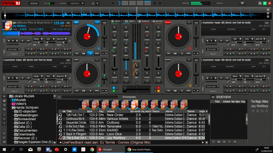Viewport: 273px width, 153px height.
Task: Pause deck 1 with the stutter/pause button
Action: coord(84,53)
